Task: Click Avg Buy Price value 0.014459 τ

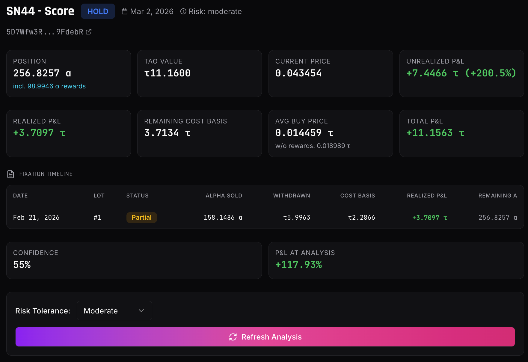Action: pos(304,133)
